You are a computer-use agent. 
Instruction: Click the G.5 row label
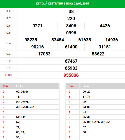8,33
